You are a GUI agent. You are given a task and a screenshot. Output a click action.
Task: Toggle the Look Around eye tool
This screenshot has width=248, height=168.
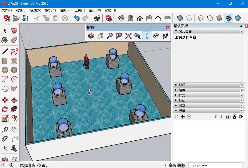156,36
